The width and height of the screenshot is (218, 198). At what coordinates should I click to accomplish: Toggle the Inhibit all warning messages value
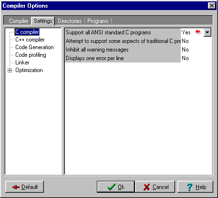(185, 50)
